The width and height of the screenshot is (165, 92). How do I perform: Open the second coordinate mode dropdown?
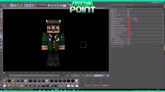tap(96, 85)
